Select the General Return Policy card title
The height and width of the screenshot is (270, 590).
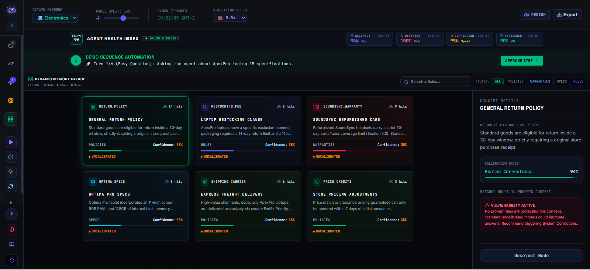click(115, 120)
